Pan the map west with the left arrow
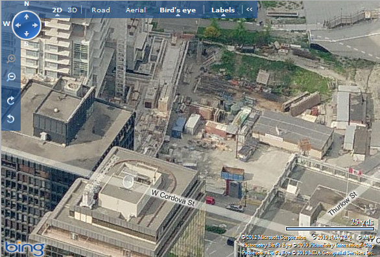This screenshot has width=380, height=257. pyautogui.click(x=18, y=25)
